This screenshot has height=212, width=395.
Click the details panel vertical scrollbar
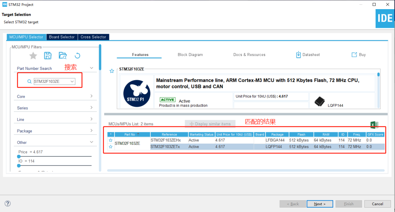coord(379,75)
